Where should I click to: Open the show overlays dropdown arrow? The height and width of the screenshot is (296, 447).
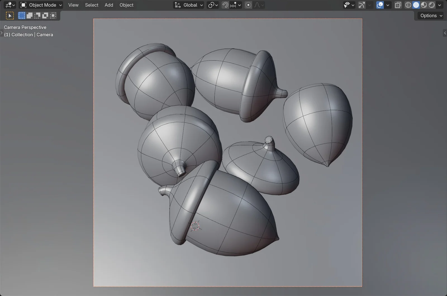[388, 5]
